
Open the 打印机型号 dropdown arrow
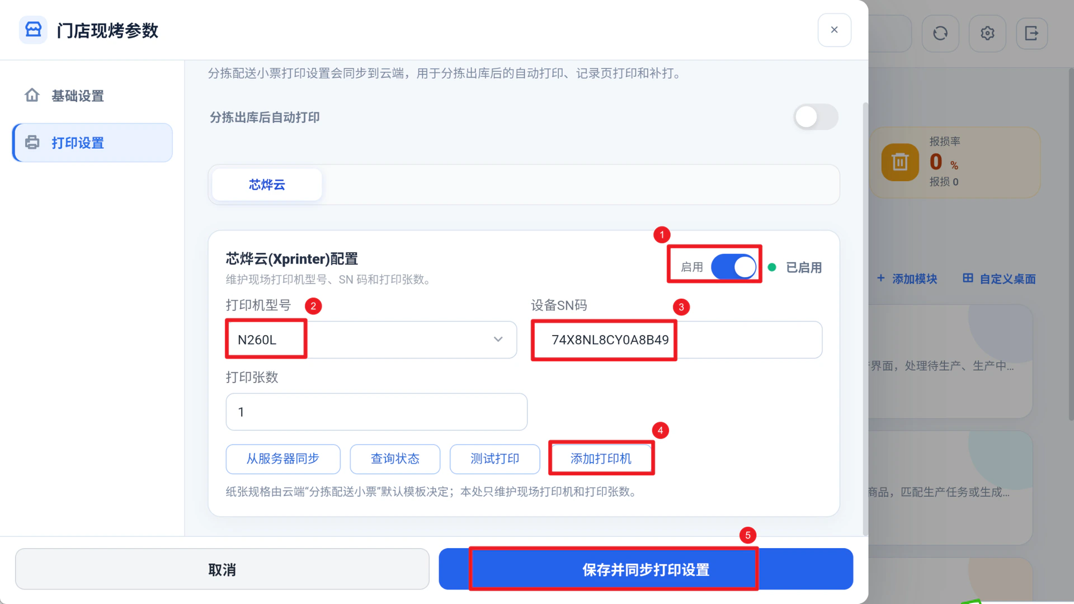click(498, 339)
